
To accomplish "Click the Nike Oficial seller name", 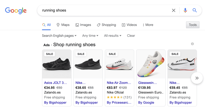I will pyautogui.click(x=115, y=92).
